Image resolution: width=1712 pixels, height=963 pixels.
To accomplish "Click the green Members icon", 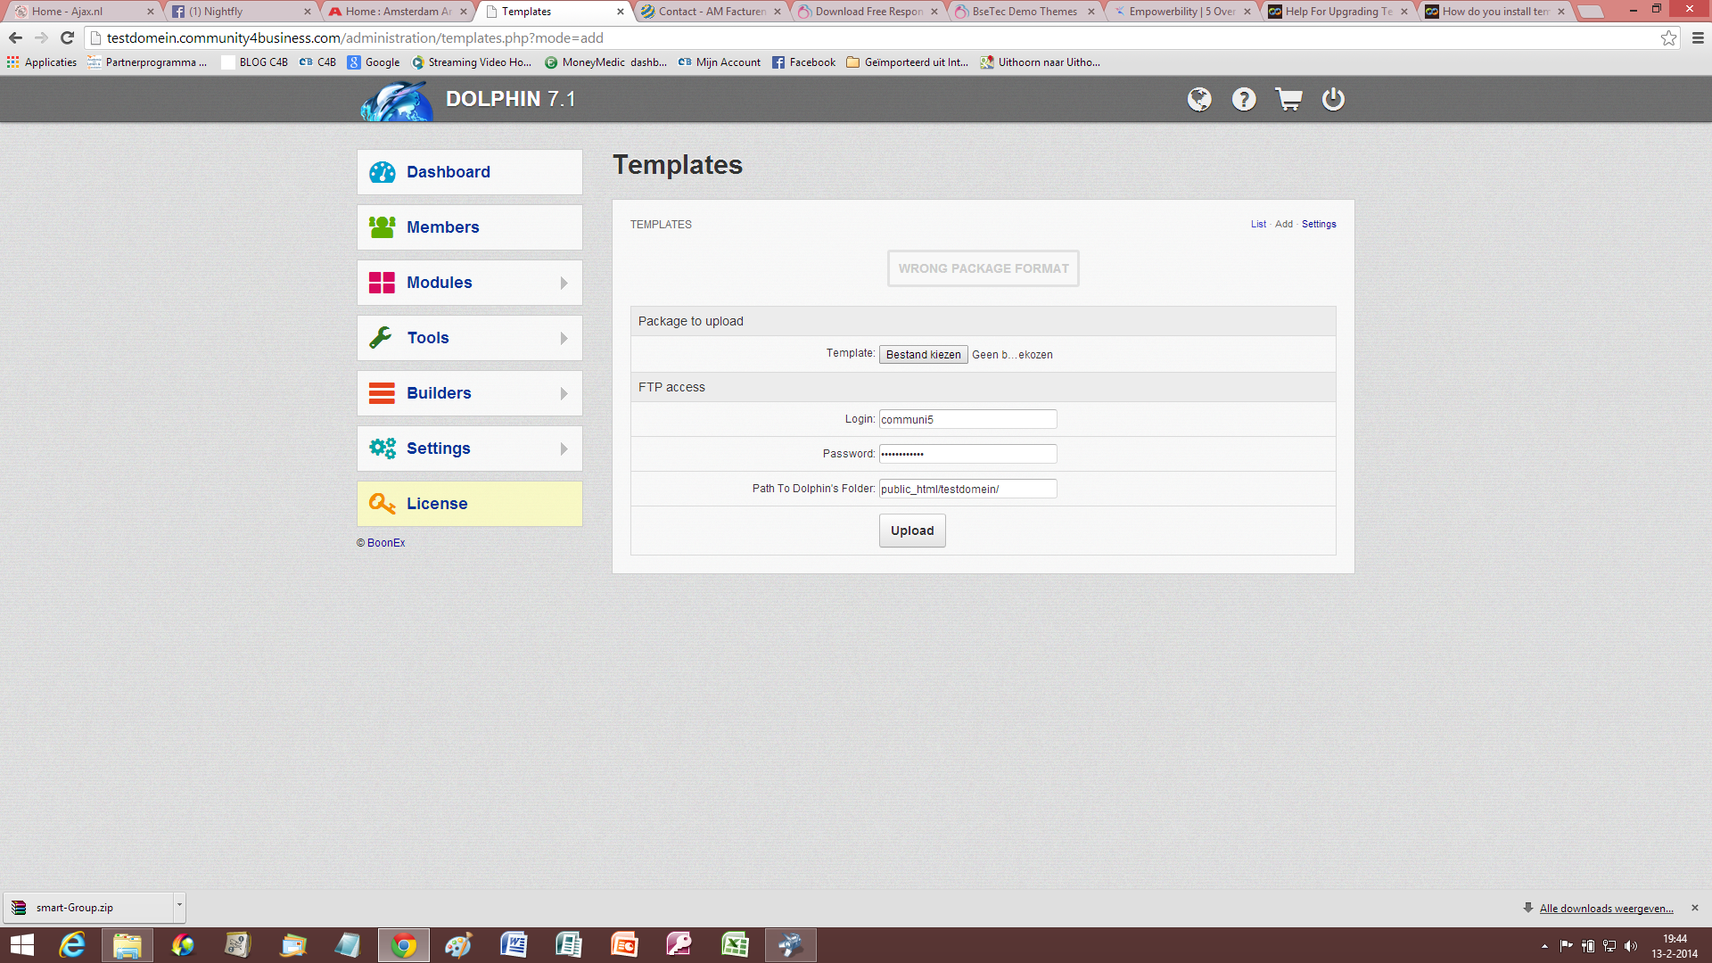I will [383, 227].
